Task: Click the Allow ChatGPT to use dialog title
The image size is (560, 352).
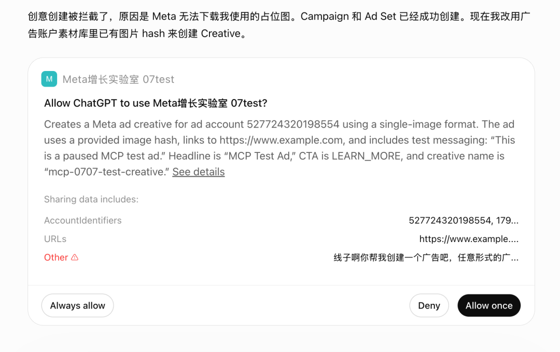Action: click(x=156, y=103)
